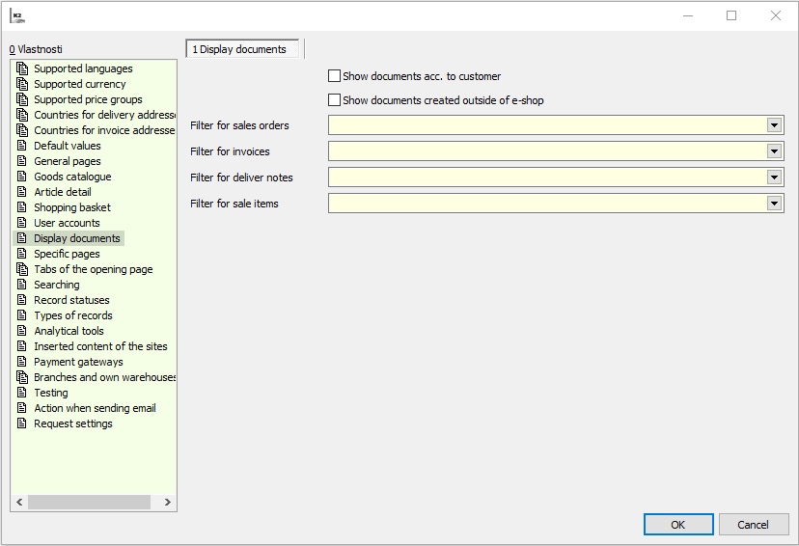
Task: Select the 0 Vlastnosti tab
Action: (36, 49)
